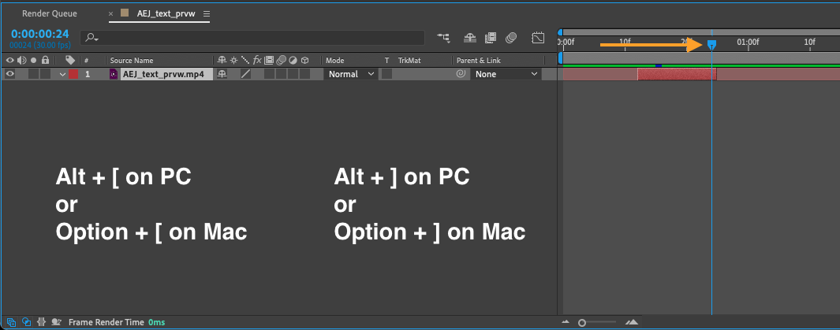
Task: Click the Shy switch column header icon
Action: (x=222, y=61)
